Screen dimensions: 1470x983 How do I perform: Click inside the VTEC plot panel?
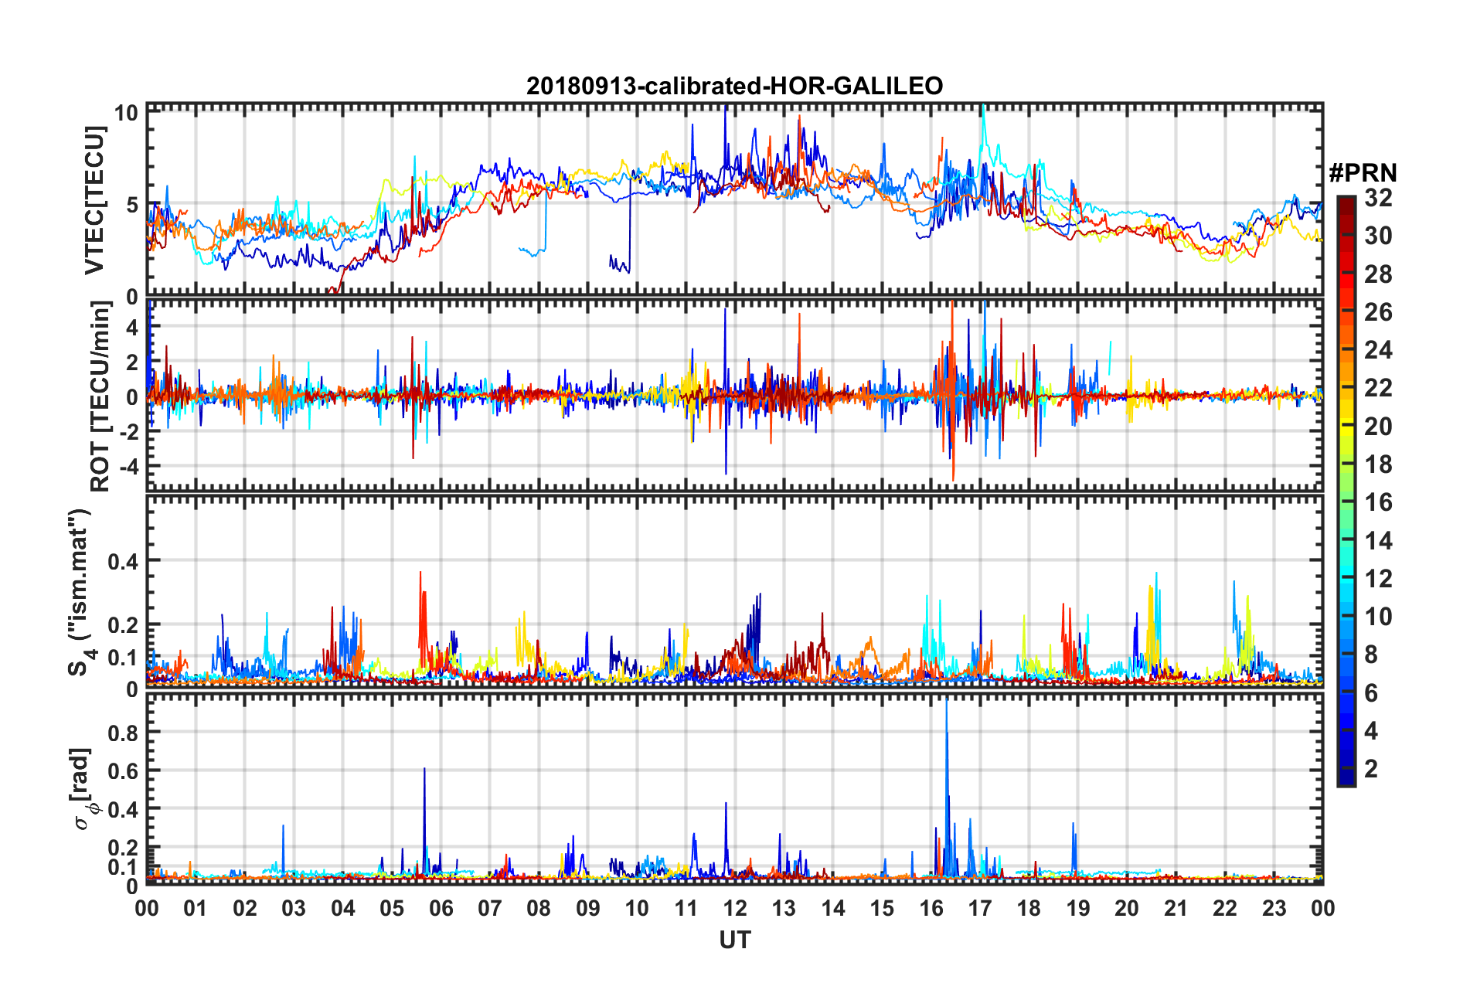(x=734, y=199)
